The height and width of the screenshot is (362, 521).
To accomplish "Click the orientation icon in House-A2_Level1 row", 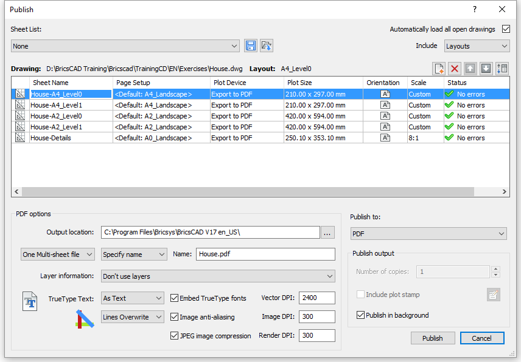I will coord(385,126).
